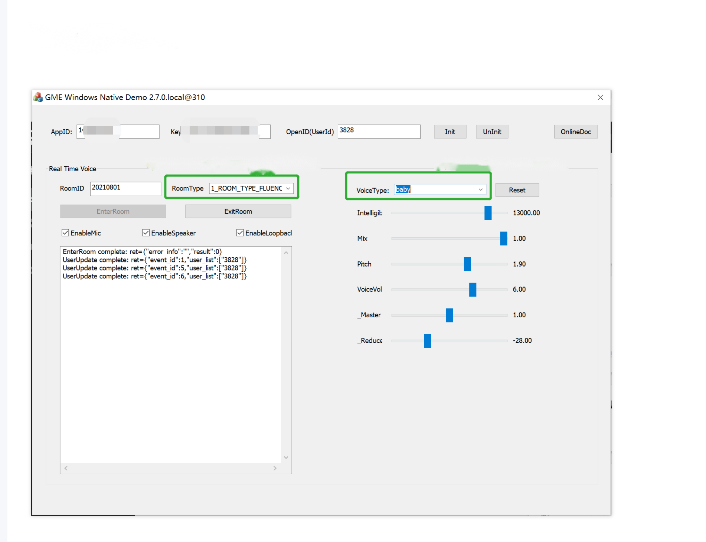The width and height of the screenshot is (706, 542).
Task: Click the _Reduce slider handle
Action: pyautogui.click(x=428, y=341)
